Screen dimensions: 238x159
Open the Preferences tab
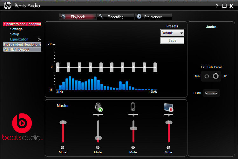click(x=153, y=17)
